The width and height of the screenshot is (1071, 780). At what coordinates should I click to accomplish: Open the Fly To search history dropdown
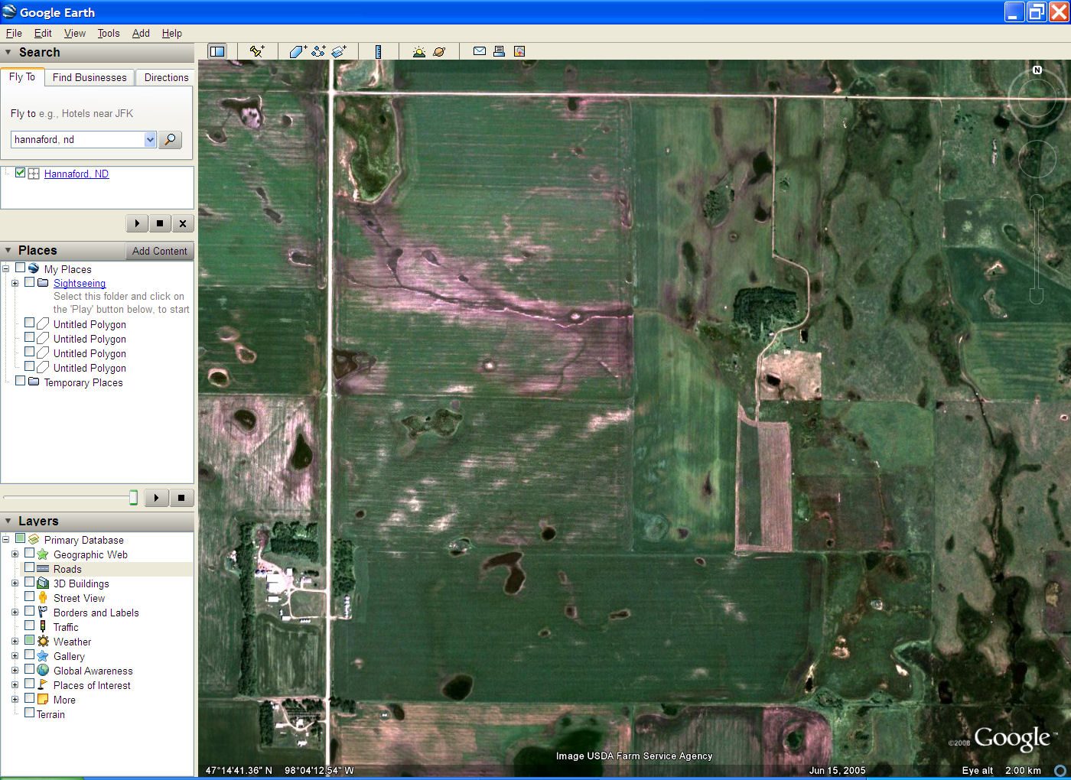(150, 139)
